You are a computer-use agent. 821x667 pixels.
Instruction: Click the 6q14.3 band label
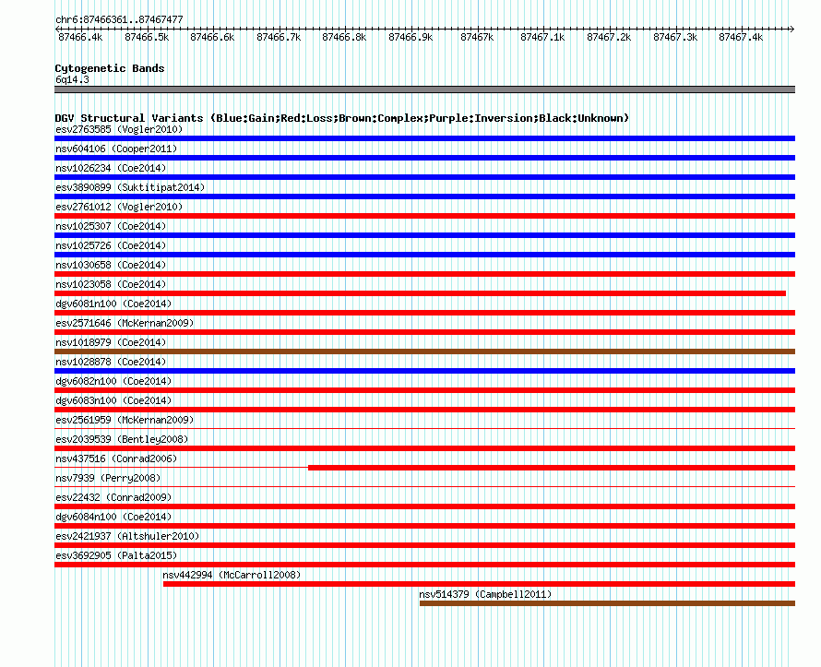click(x=72, y=79)
